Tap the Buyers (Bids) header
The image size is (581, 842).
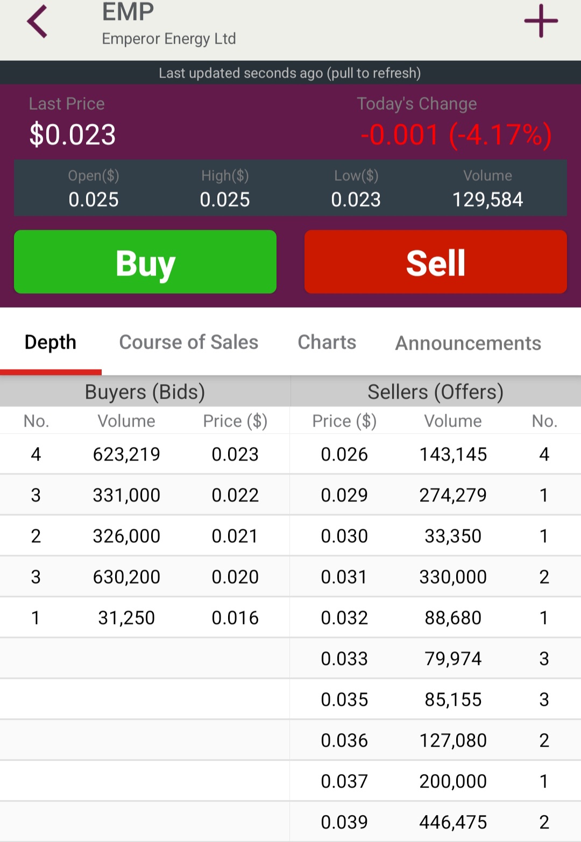145,392
